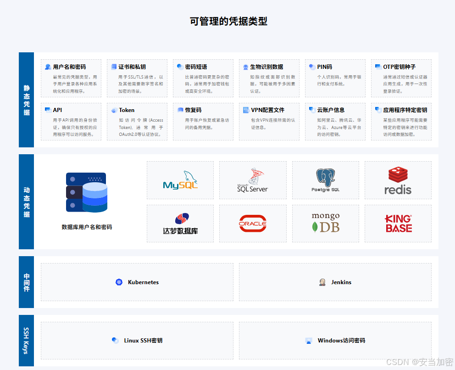This screenshot has height=370, width=455.
Task: Click the 云账户信息 icon
Action: pos(312,110)
